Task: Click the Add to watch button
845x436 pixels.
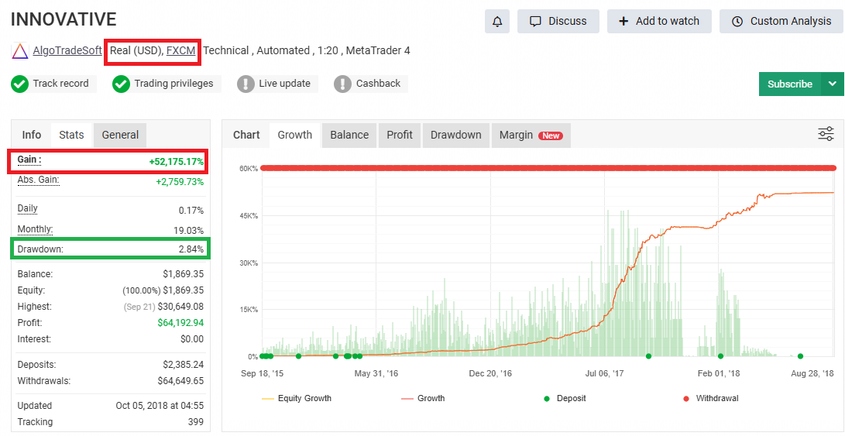Action: [659, 22]
